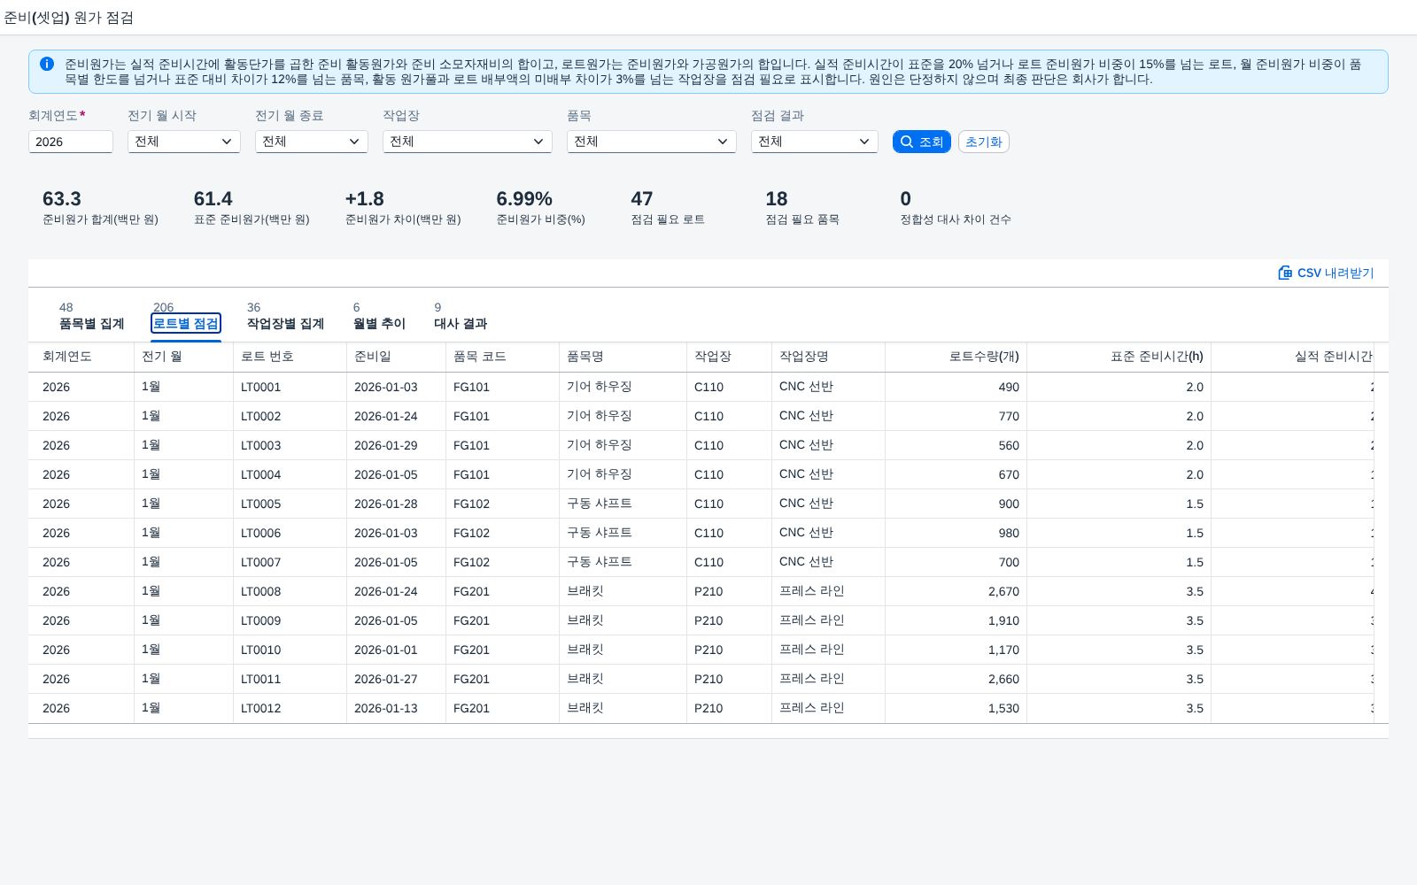Click lot number LT0008 cell
Screen dimensions: 1417x885
click(290, 591)
